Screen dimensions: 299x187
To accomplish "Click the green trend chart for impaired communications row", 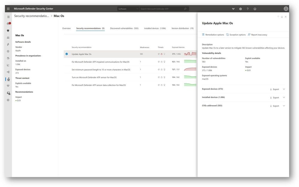I will click(x=190, y=61).
